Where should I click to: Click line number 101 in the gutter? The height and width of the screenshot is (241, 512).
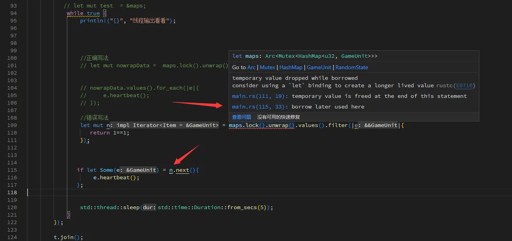(x=12, y=65)
